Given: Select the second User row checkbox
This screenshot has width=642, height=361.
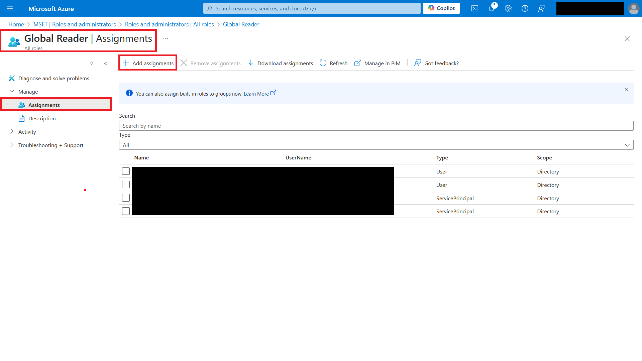Looking at the screenshot, I should coord(126,185).
